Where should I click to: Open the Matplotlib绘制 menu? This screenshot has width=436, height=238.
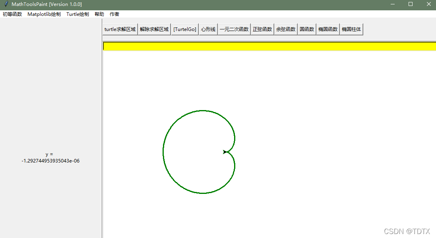[x=44, y=14]
